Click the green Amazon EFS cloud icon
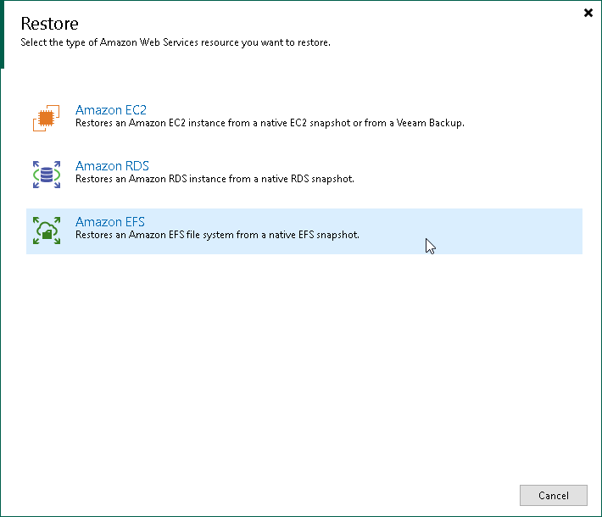Image resolution: width=602 pixels, height=517 pixels. [x=47, y=230]
